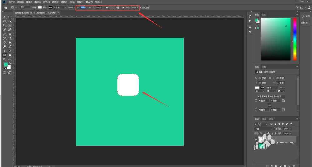
Task: Select the Crop tool
Action: [x=5, y=26]
